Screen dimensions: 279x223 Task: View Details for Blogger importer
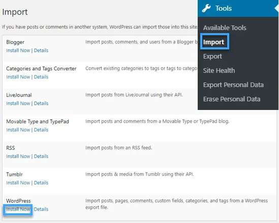pos(41,50)
